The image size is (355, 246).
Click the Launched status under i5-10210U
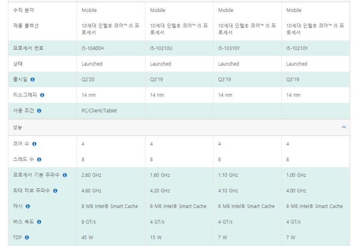tap(160, 64)
